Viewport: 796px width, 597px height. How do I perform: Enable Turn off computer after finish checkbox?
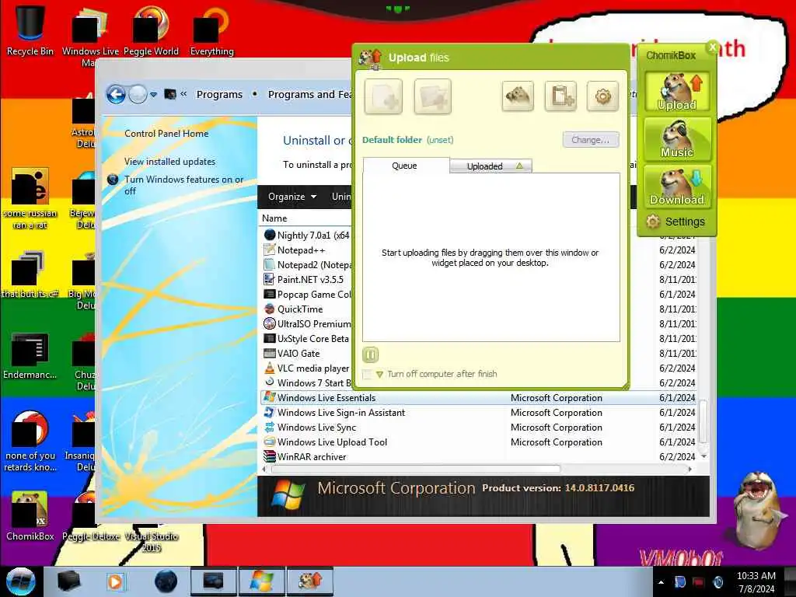367,374
